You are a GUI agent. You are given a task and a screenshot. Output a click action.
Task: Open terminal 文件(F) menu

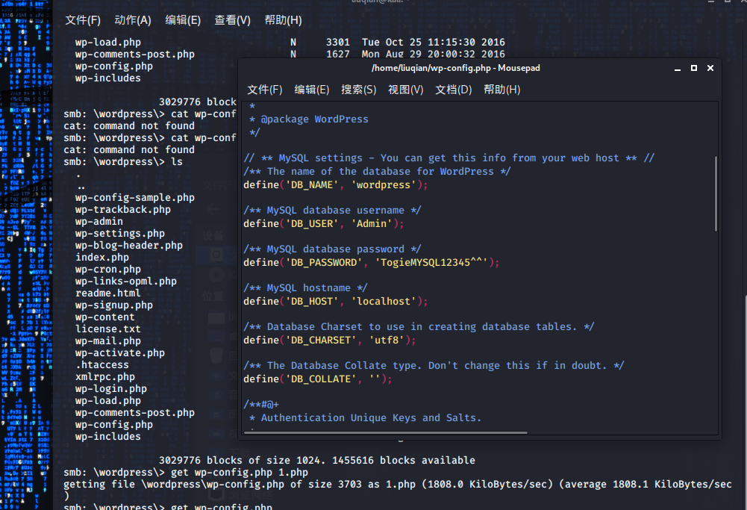click(x=83, y=20)
